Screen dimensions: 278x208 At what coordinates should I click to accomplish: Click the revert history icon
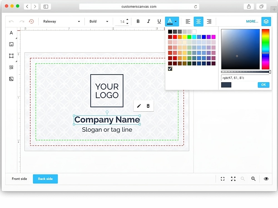31,21
